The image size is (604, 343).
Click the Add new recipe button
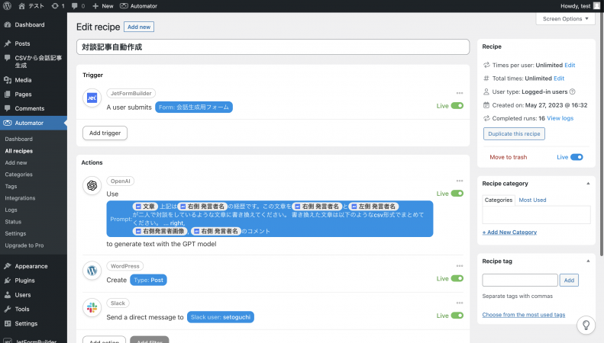[139, 27]
